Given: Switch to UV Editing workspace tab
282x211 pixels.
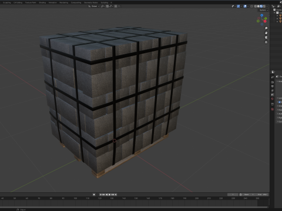Looking at the screenshot, I should click(x=18, y=2).
